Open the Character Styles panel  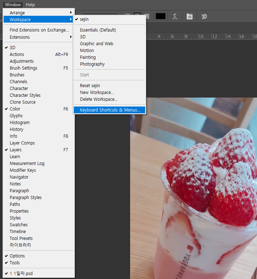click(38, 95)
